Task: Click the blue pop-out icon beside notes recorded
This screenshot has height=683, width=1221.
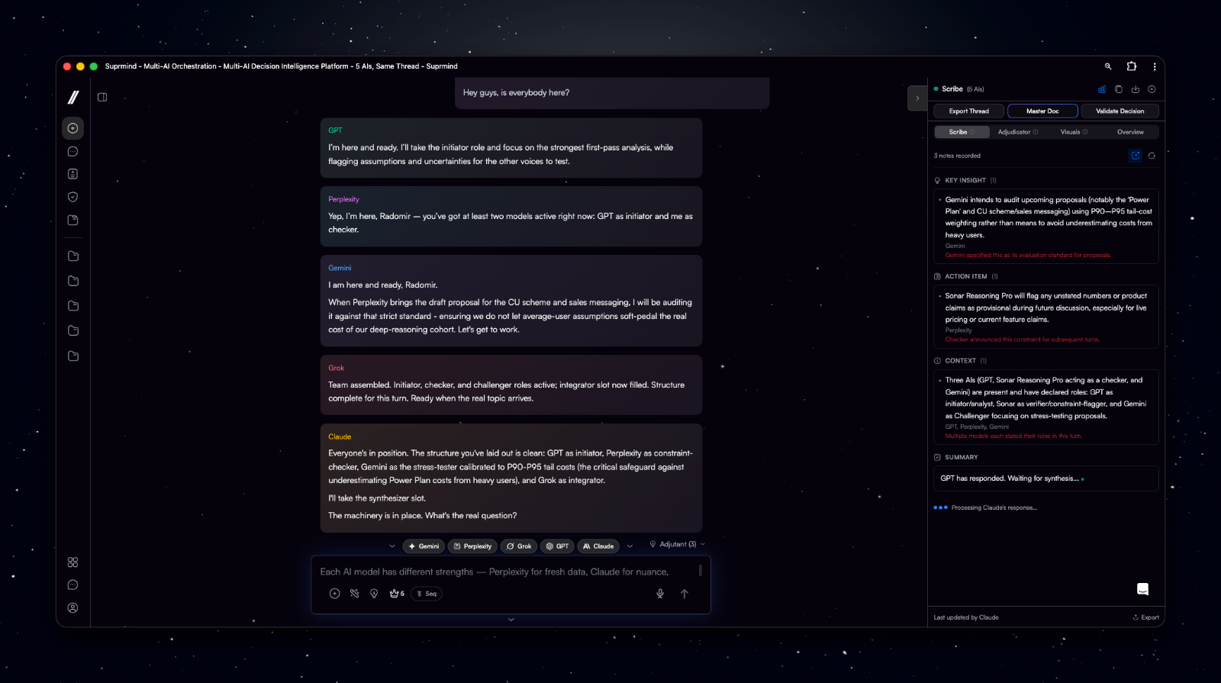Action: pos(1136,156)
